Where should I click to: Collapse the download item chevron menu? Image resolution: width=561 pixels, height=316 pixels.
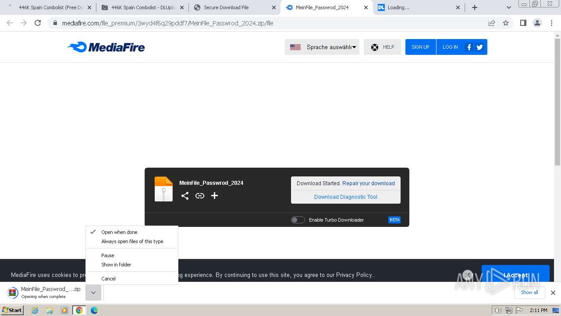click(x=93, y=293)
